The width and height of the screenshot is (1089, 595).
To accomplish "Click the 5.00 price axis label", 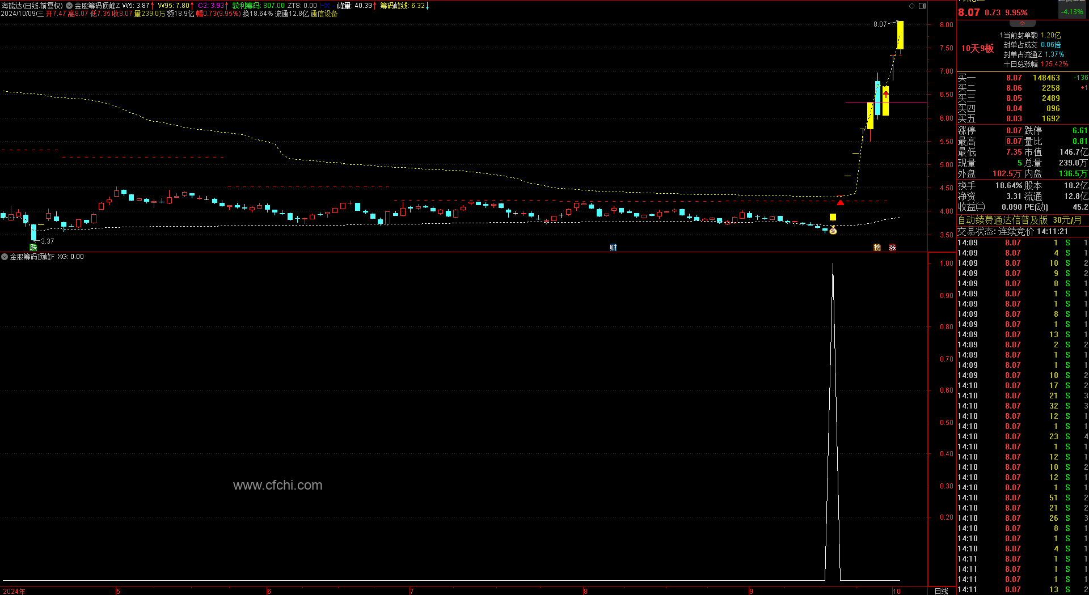I will (x=946, y=165).
